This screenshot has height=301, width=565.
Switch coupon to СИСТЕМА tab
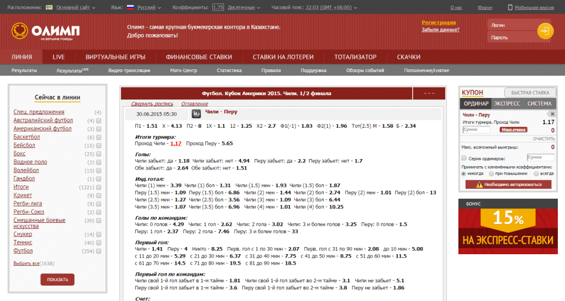click(x=540, y=103)
